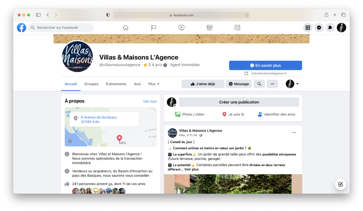Show the Safari tab overview
363x211 pixels.
coord(344,15)
